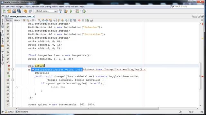
Task: Click the Next Bookmark icon
Action: 62,20
